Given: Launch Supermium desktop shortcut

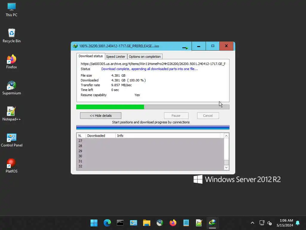Looking at the screenshot, I should [11, 88].
